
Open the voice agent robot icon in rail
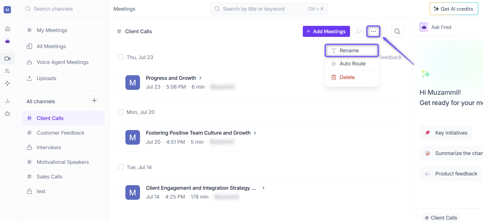pos(8,114)
